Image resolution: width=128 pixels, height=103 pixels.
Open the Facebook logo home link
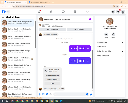[x=4, y=12]
